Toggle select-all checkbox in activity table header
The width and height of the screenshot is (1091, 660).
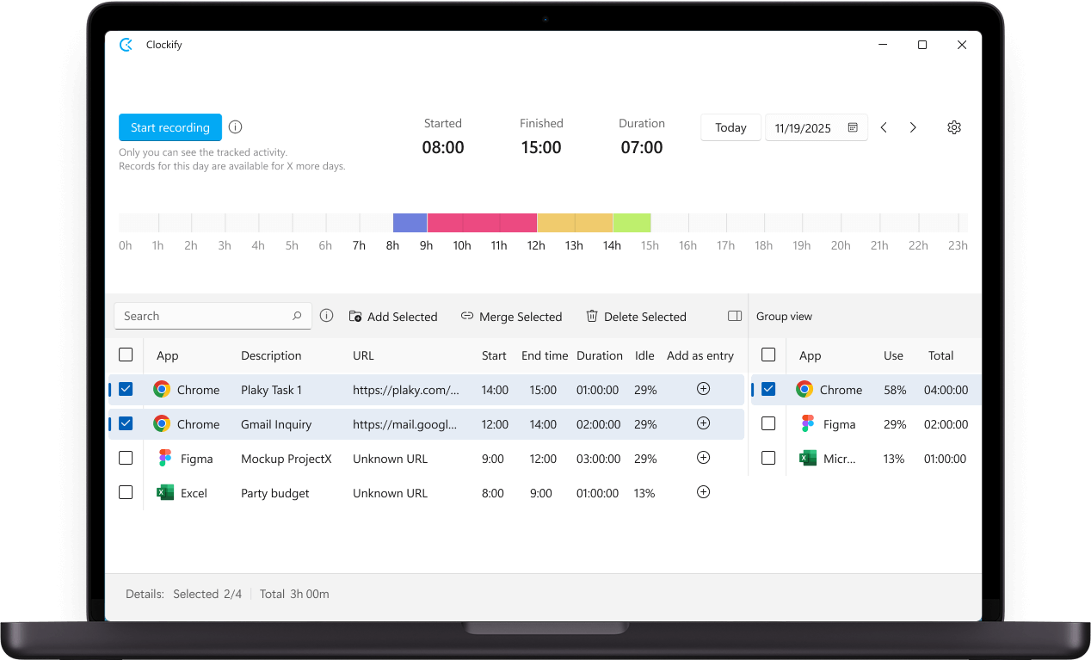(126, 355)
